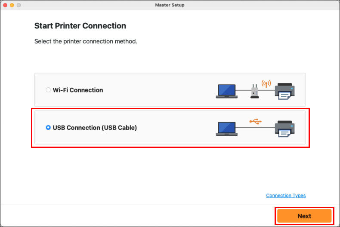The height and width of the screenshot is (227, 340).
Task: Click the USB Connection option panel background
Action: tap(170, 127)
